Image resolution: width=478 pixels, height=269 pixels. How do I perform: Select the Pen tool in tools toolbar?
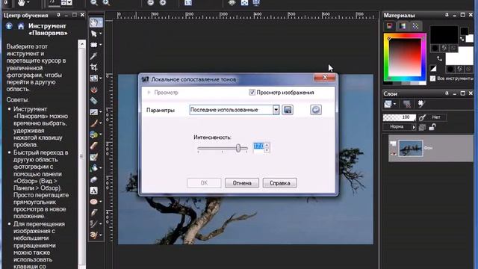93,212
